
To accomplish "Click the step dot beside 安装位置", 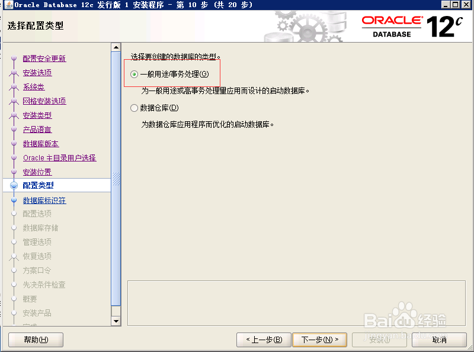I will pyautogui.click(x=14, y=172).
